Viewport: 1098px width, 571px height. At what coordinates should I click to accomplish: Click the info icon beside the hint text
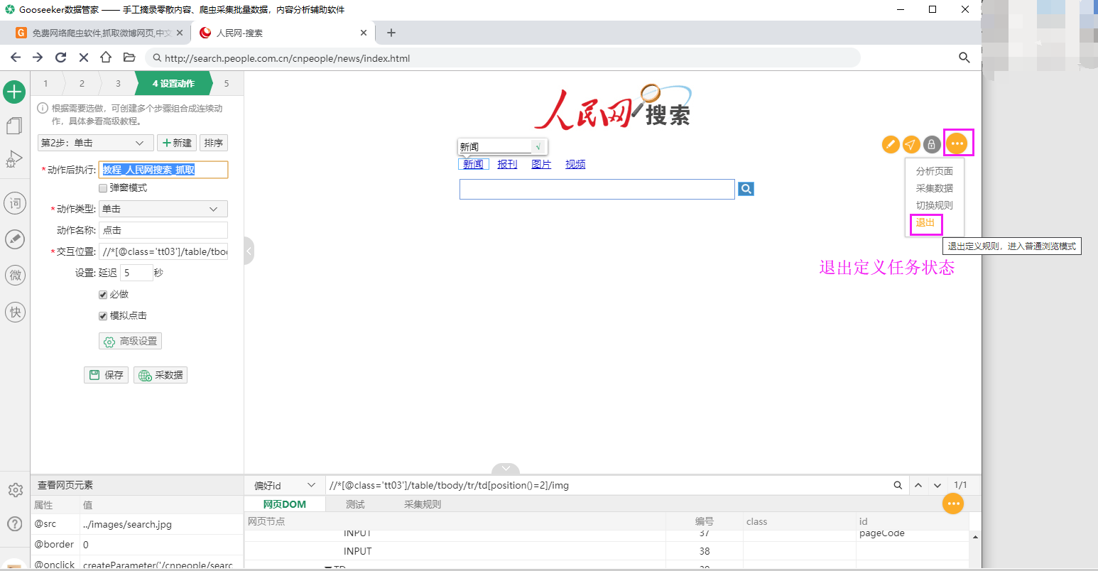pyautogui.click(x=43, y=109)
